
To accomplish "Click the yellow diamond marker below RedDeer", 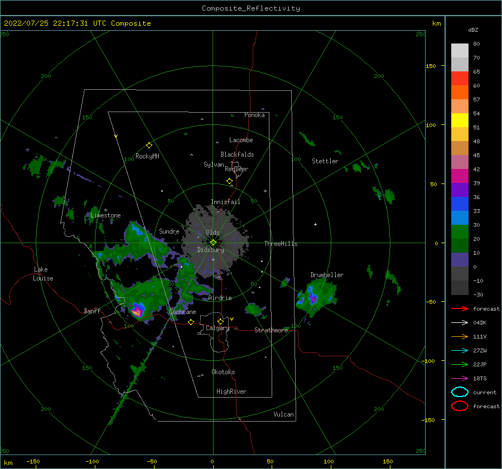I will tap(230, 181).
